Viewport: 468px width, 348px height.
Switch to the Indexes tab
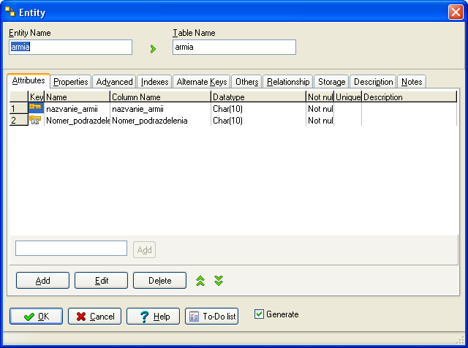coord(154,82)
